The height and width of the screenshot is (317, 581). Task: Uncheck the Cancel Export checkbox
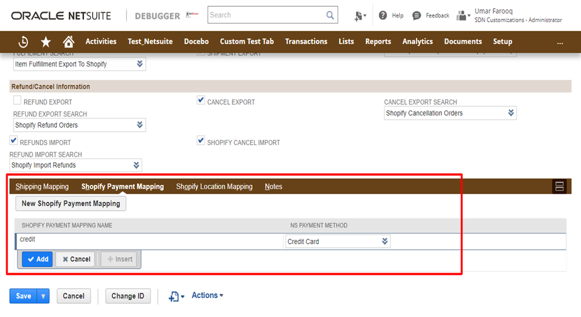coord(201,101)
